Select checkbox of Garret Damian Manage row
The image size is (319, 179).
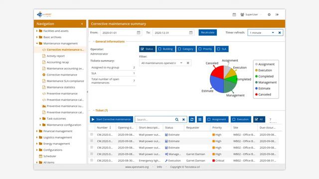click(x=92, y=154)
